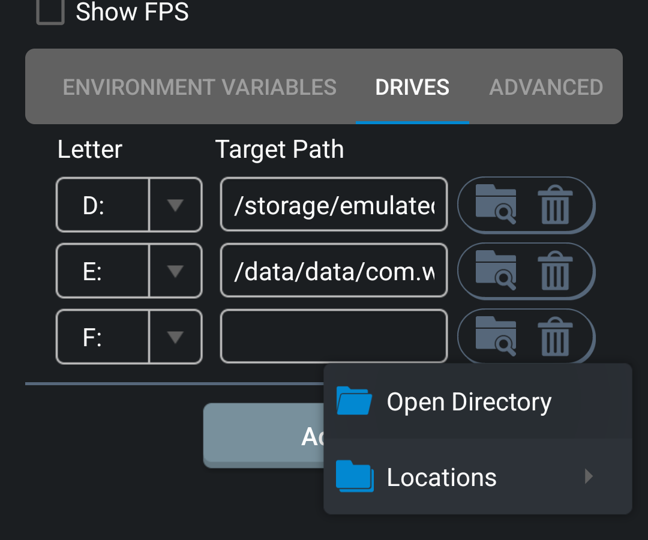Delete the F: drive row
This screenshot has height=540, width=648.
[555, 336]
